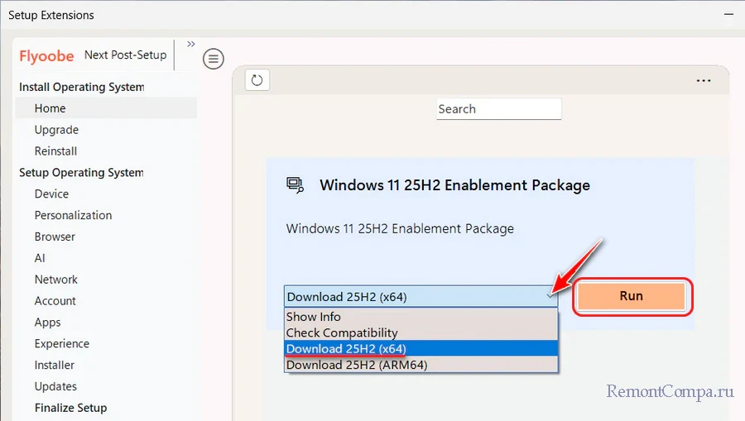Screen dimensions: 745x421
Task: Open the AI settings page
Action: (x=40, y=258)
